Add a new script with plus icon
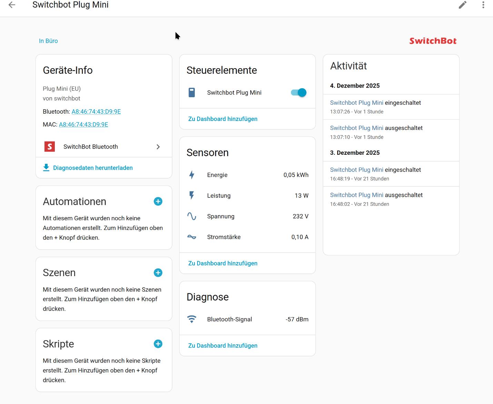This screenshot has height=404, width=493. pyautogui.click(x=158, y=344)
